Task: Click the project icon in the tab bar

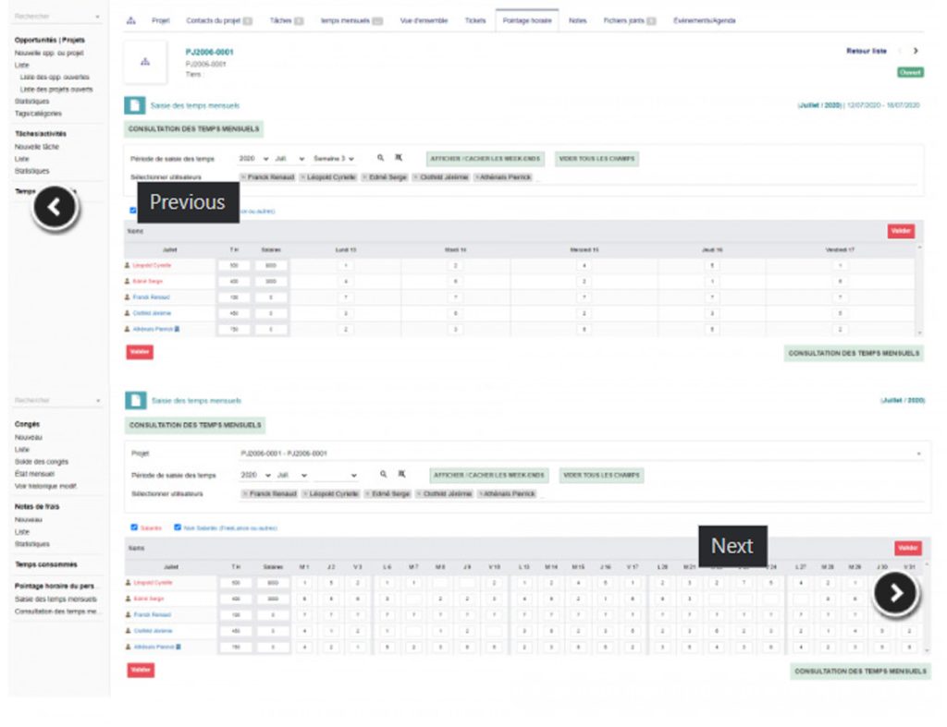Action: [130, 20]
